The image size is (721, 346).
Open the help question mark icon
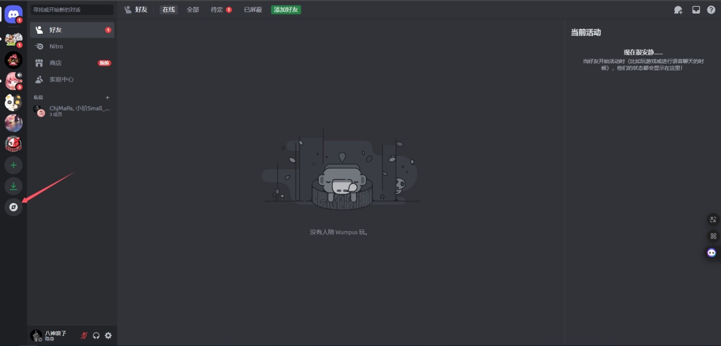(x=711, y=10)
